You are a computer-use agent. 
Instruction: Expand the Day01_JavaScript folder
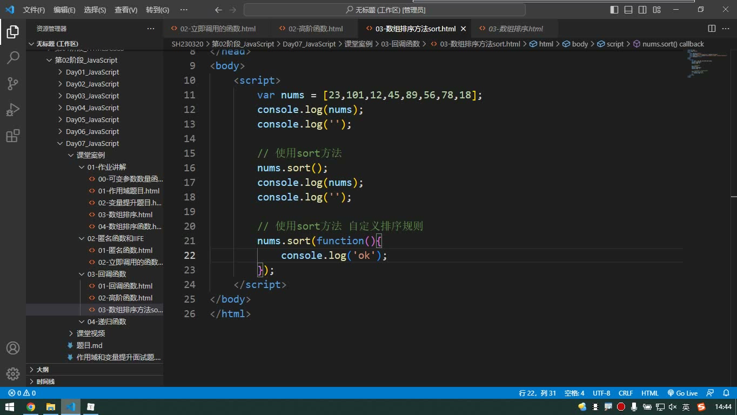coord(92,72)
